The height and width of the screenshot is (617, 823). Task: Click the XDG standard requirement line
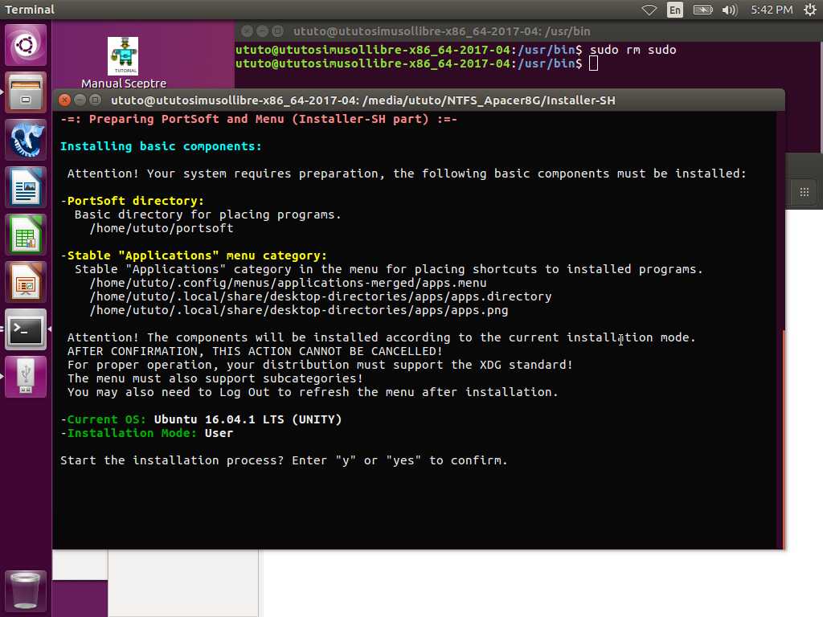[320, 365]
